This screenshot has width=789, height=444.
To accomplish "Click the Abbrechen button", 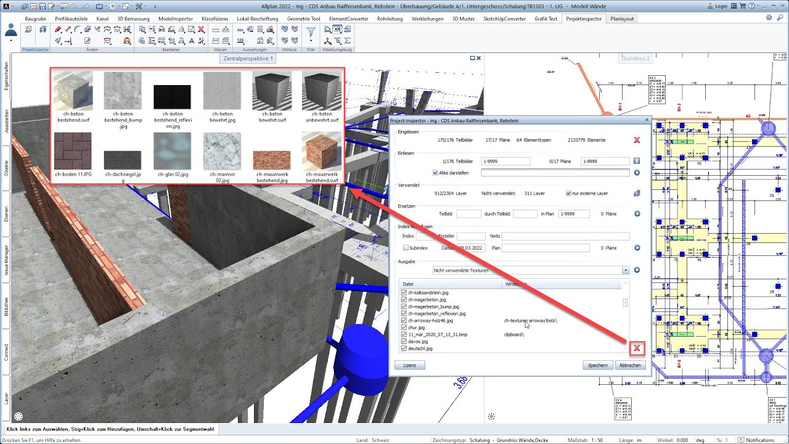I will pyautogui.click(x=630, y=365).
